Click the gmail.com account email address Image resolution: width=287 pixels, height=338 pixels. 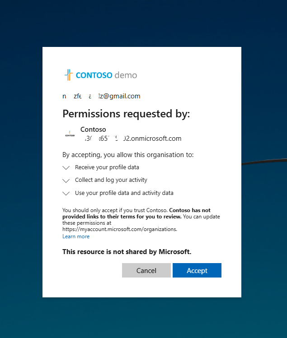point(101,96)
